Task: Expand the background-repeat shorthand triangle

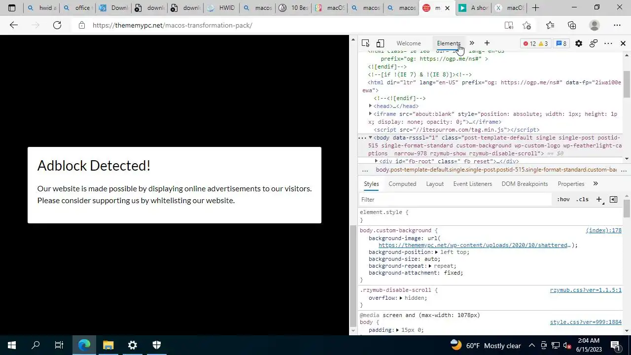Action: coord(430,266)
